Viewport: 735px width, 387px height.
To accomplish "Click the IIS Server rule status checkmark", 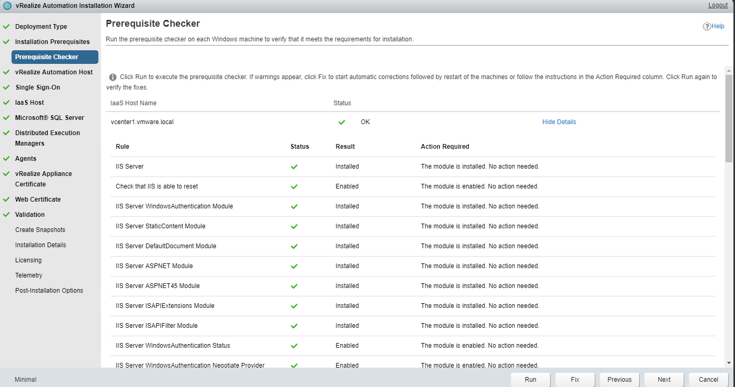I will pyautogui.click(x=294, y=167).
